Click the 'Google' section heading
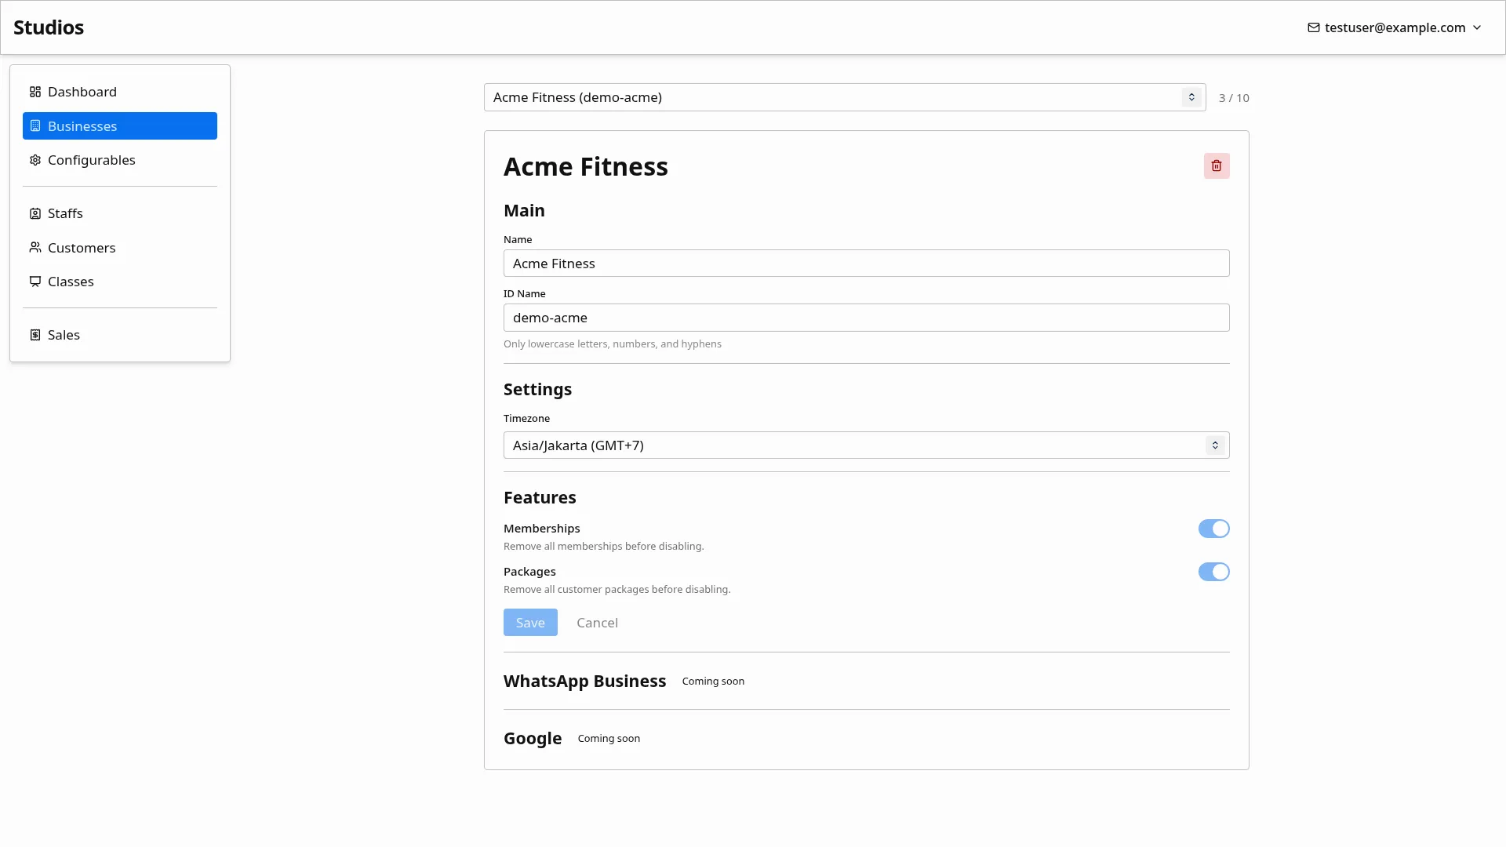The image size is (1506, 847). pyautogui.click(x=533, y=739)
